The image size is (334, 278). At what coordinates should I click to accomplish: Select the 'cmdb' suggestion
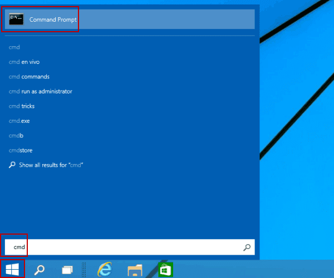coord(16,136)
